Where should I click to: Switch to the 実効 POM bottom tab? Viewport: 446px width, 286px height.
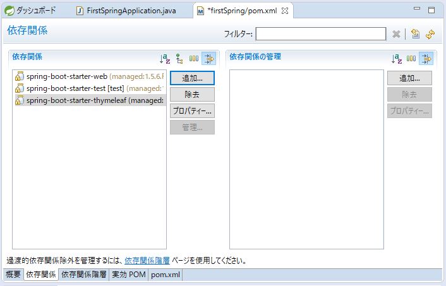pos(129,275)
